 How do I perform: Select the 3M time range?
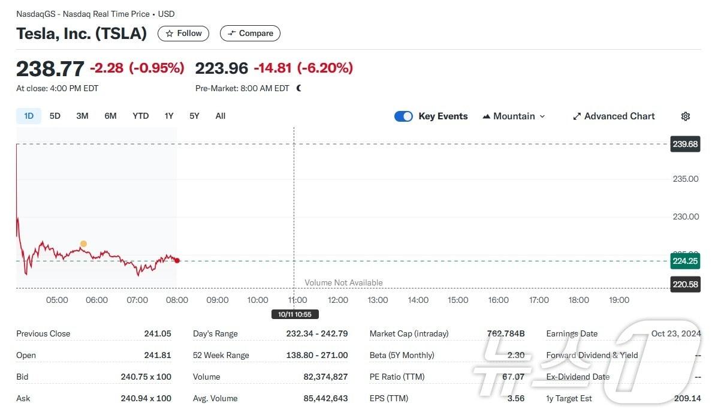click(x=82, y=116)
